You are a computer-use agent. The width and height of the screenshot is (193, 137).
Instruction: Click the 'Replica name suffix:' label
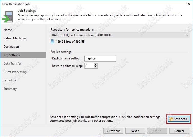click(x=65, y=58)
